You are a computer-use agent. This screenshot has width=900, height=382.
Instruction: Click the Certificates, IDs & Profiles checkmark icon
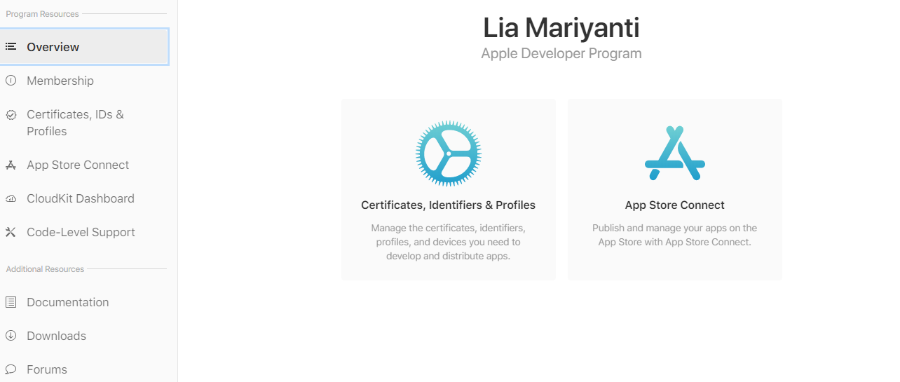[x=11, y=114]
